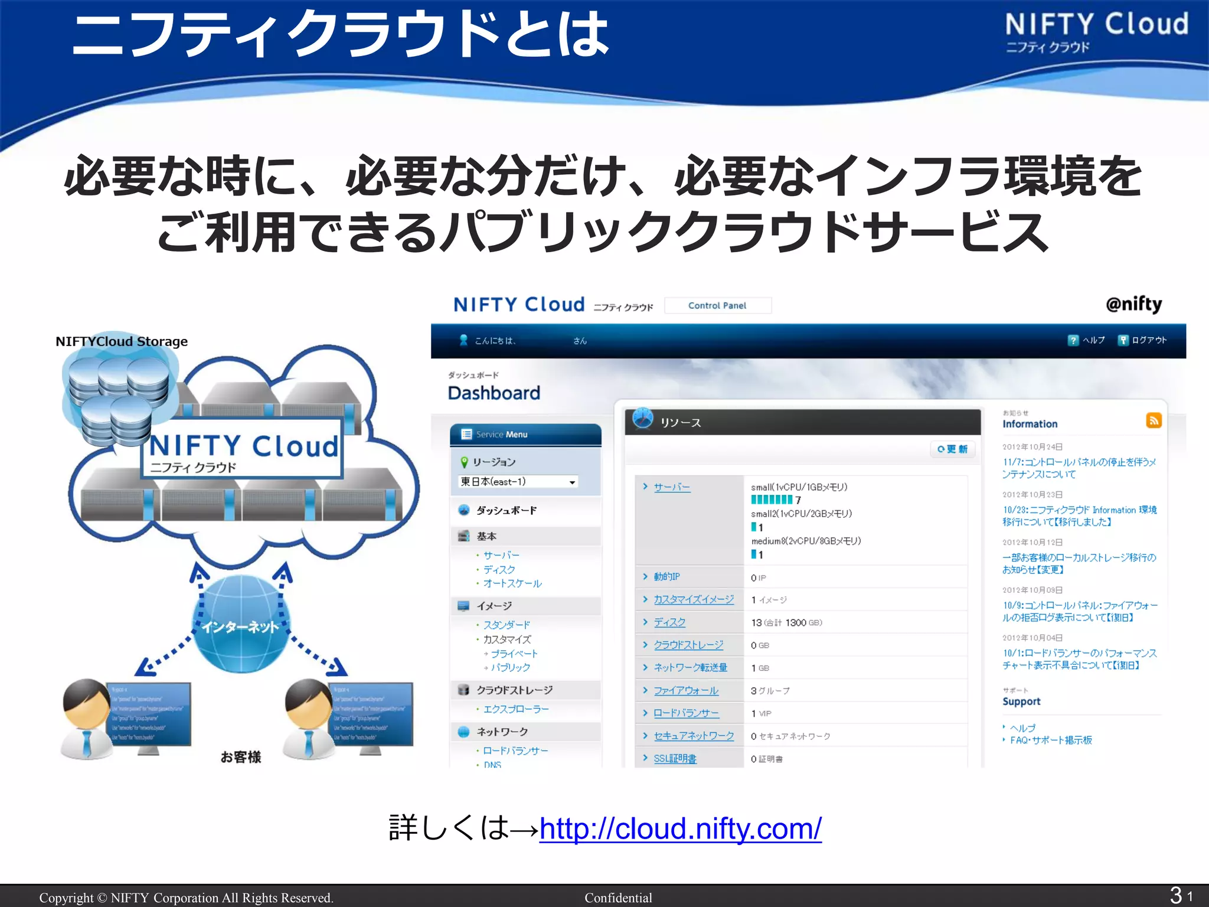Expand the ネットワーク転送量 row chevron
Image resolution: width=1209 pixels, height=907 pixels.
(645, 667)
